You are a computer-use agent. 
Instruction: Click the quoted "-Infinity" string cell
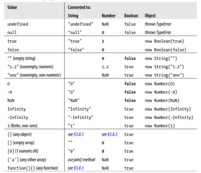coord(81,117)
